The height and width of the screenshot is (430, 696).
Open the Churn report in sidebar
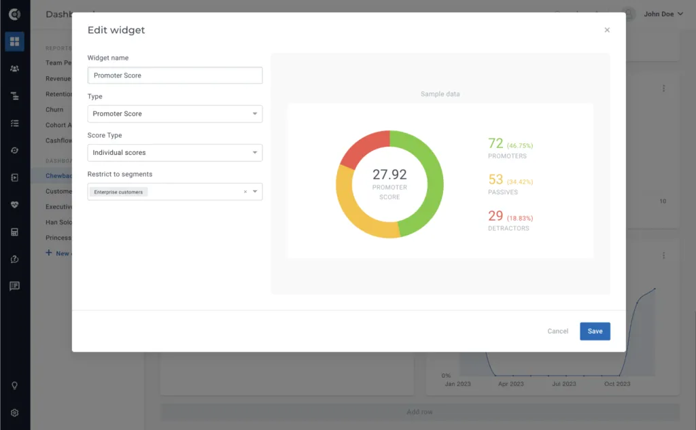54,109
